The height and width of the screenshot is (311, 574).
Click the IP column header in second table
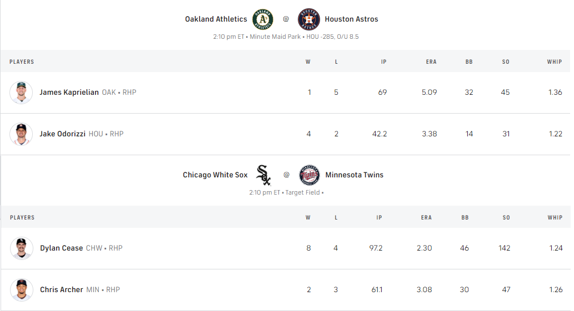click(x=379, y=218)
